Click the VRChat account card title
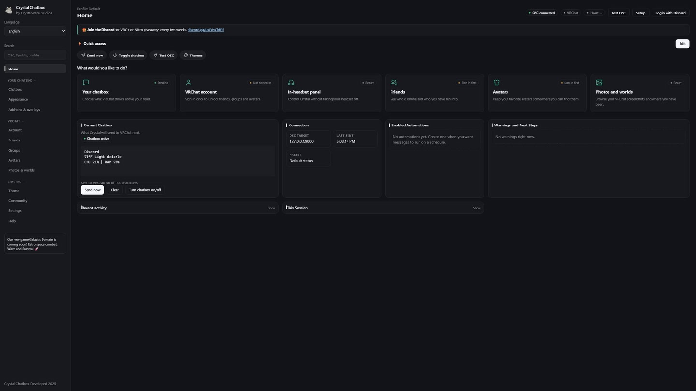 point(201,92)
